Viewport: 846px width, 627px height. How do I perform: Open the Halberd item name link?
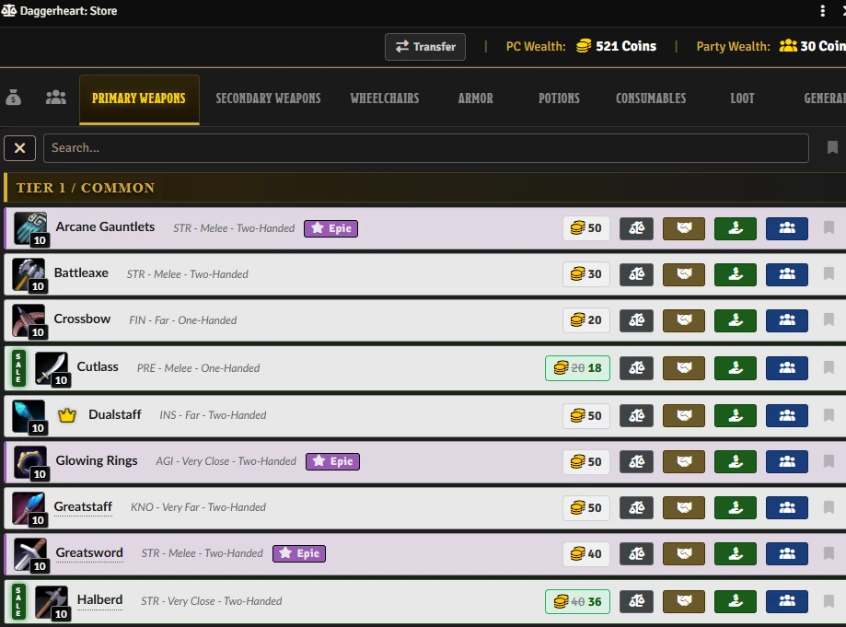coord(99,600)
